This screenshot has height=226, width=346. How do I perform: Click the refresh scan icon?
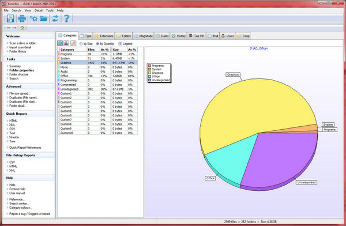[55, 18]
